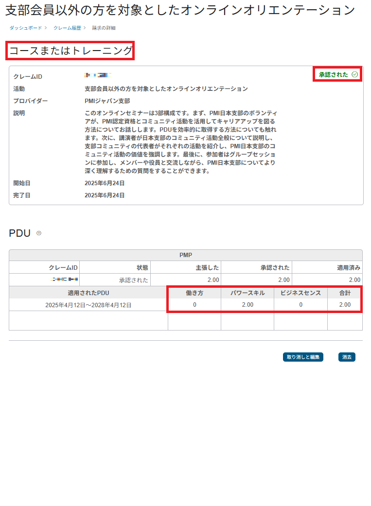The width and height of the screenshot is (371, 506).
Task: Click the パワースキル column header
Action: [x=247, y=293]
